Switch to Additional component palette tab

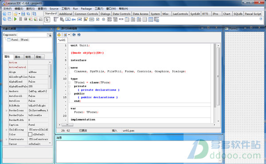[66, 14]
